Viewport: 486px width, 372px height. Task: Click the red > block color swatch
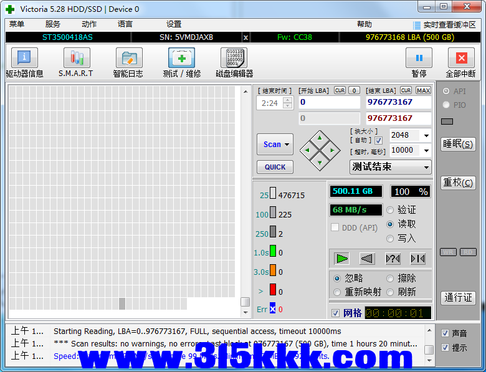point(273,290)
